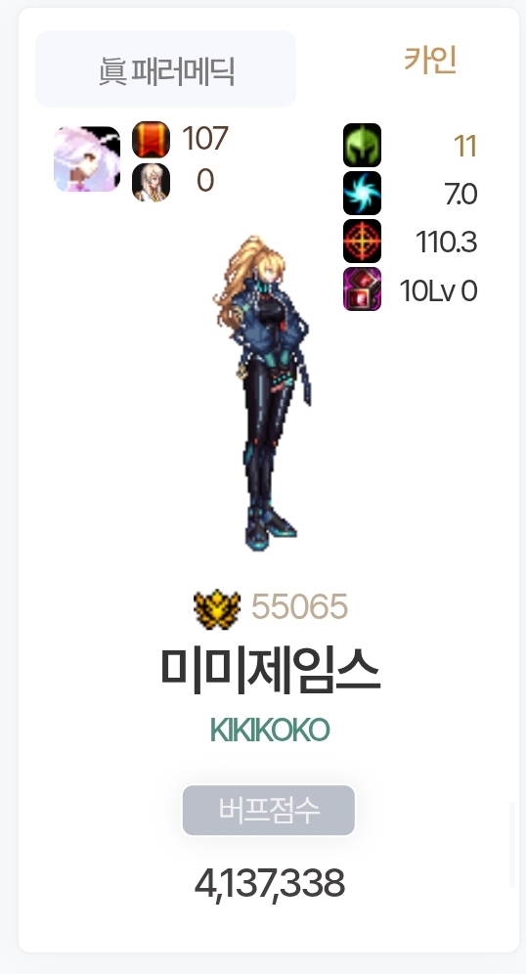
Task: Click the 버프점수 button
Action: point(269,810)
